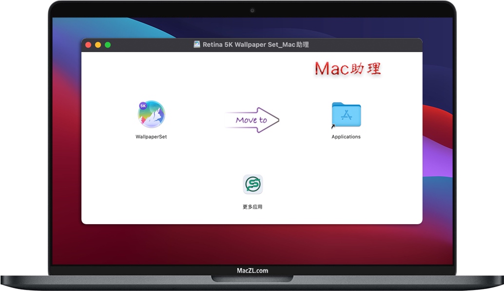Click the Applications label text
Image resolution: width=504 pixels, height=291 pixels.
[346, 137]
